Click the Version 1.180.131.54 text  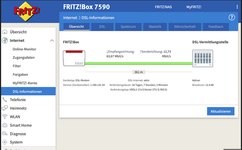click(x=84, y=85)
